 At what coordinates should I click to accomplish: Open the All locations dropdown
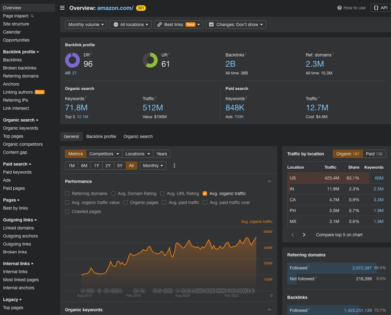130,24
